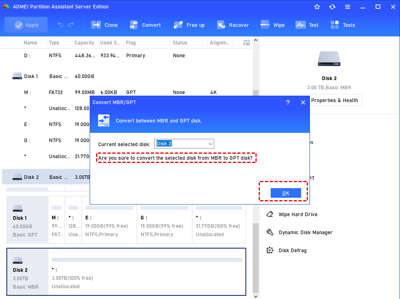
Task: Open the Clone toolbar item
Action: tap(105, 25)
